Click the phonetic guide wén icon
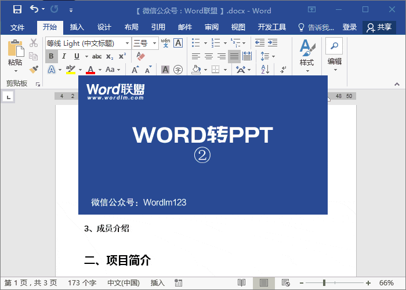406x290 pixels. [x=165, y=43]
